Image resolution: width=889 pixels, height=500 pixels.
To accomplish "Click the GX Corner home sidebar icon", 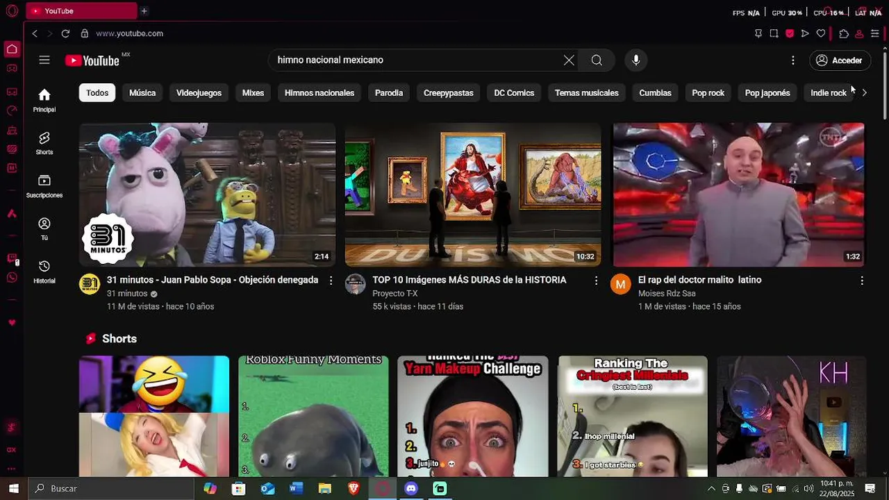I will pos(12,49).
